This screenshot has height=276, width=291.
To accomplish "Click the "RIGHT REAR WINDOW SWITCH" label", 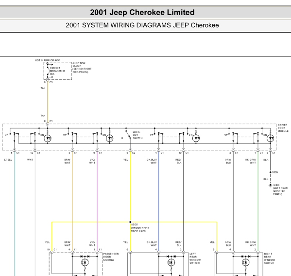I will pyautogui.click(x=270, y=258).
